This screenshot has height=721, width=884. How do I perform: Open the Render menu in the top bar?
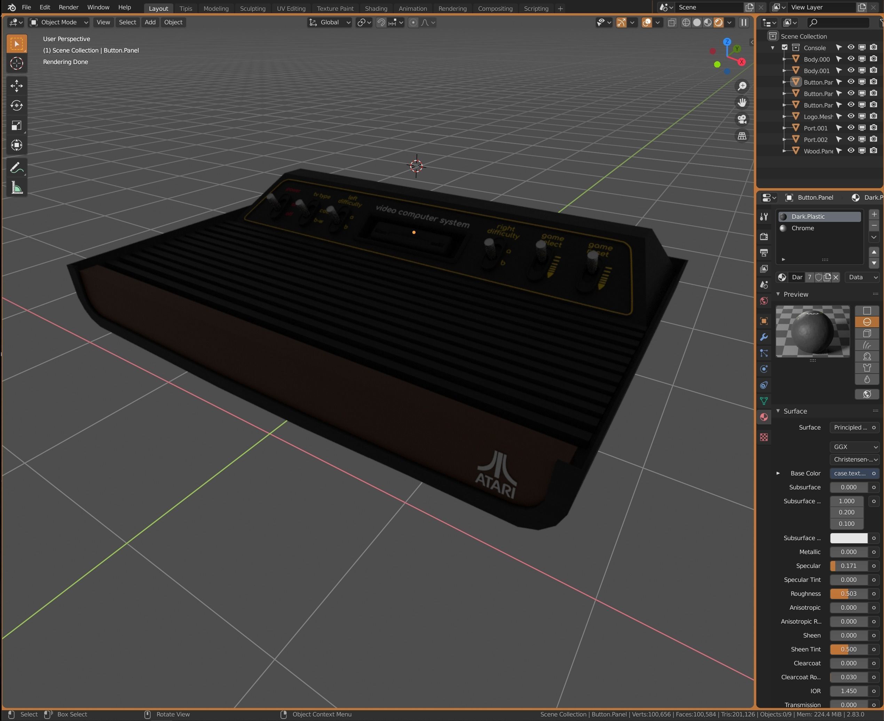[69, 7]
